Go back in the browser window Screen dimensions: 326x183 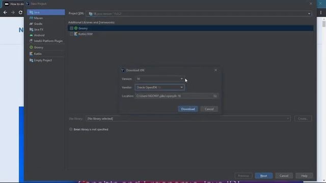tap(5, 12)
